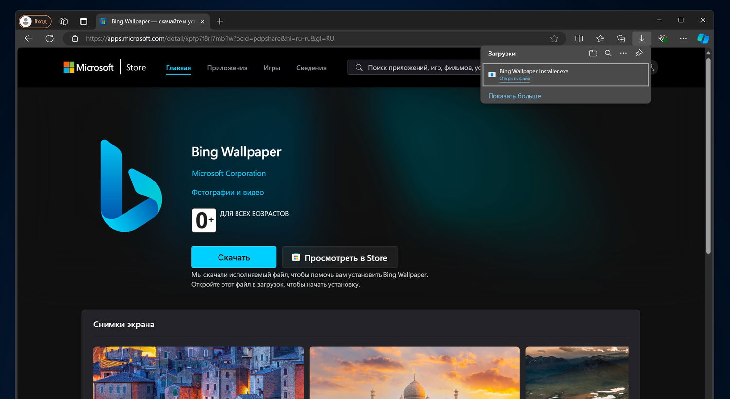Open the Edge profile sign-in button "Вход"
Image resolution: width=730 pixels, height=399 pixels.
click(35, 21)
